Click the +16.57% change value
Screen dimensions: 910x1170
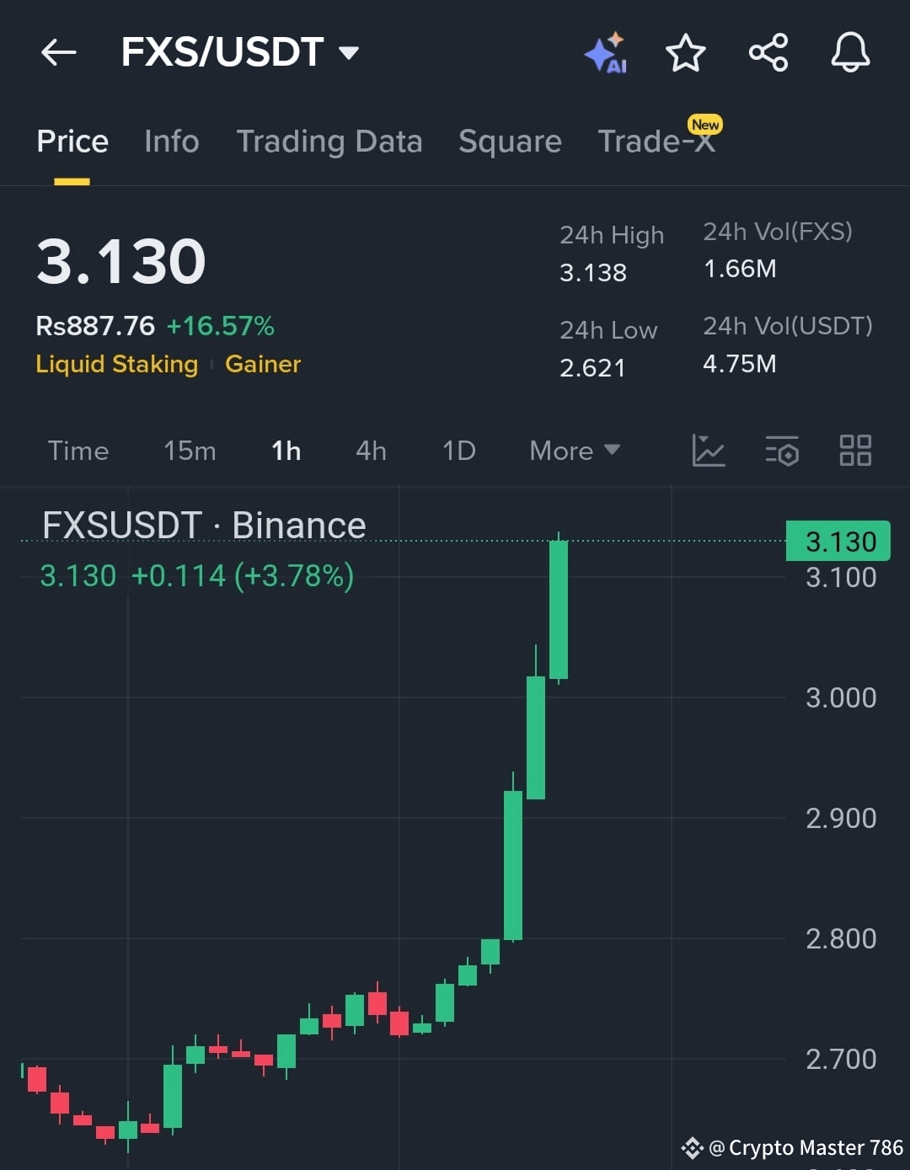221,326
